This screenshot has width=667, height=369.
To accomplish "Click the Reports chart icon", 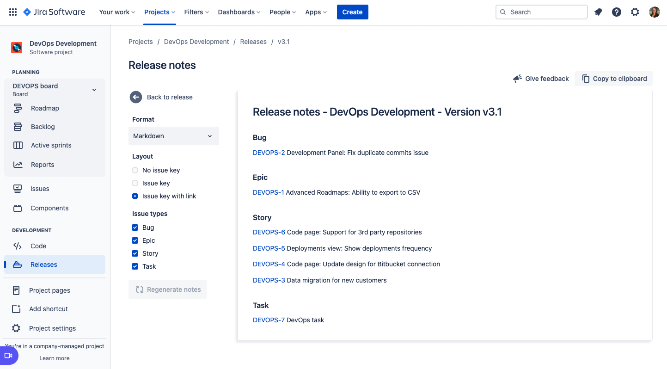I will tap(18, 165).
